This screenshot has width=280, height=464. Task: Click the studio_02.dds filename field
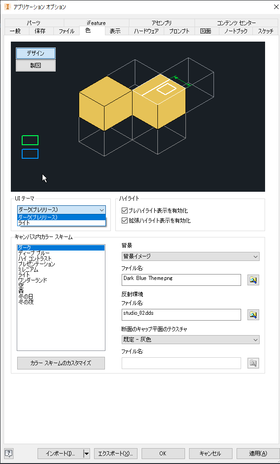181,315
